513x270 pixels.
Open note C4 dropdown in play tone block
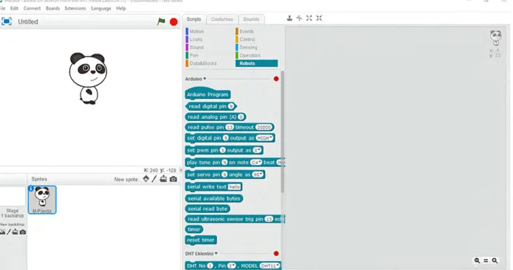click(256, 162)
